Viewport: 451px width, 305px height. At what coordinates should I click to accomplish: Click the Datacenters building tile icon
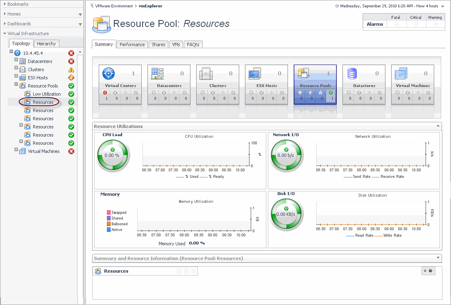(157, 74)
